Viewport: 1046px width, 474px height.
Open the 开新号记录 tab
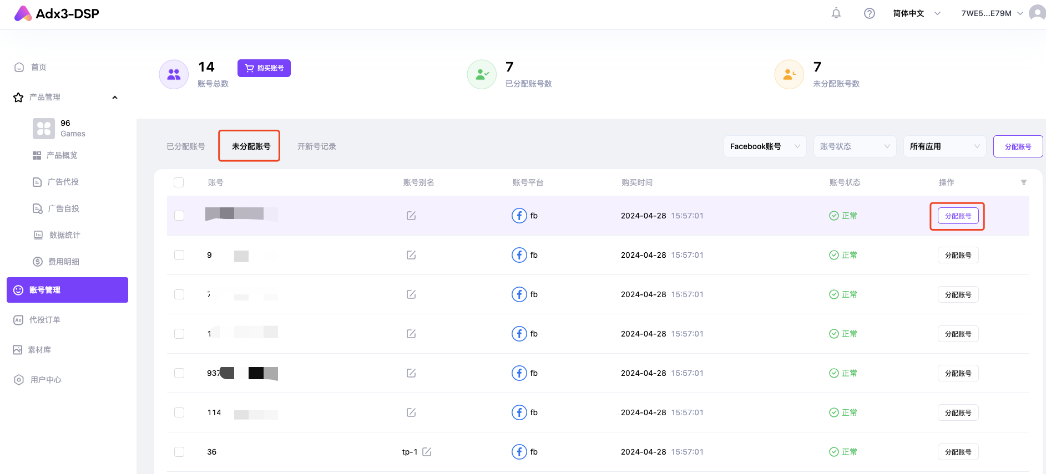316,146
